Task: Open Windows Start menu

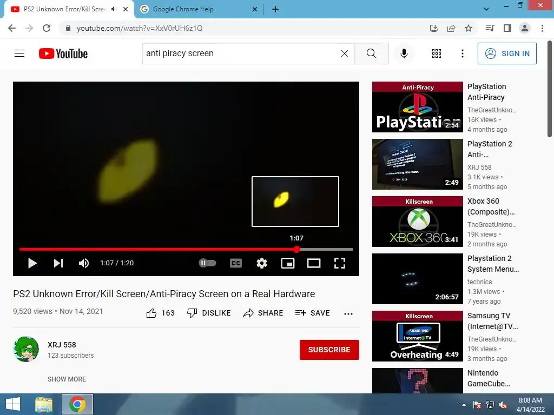Action: click(13, 404)
